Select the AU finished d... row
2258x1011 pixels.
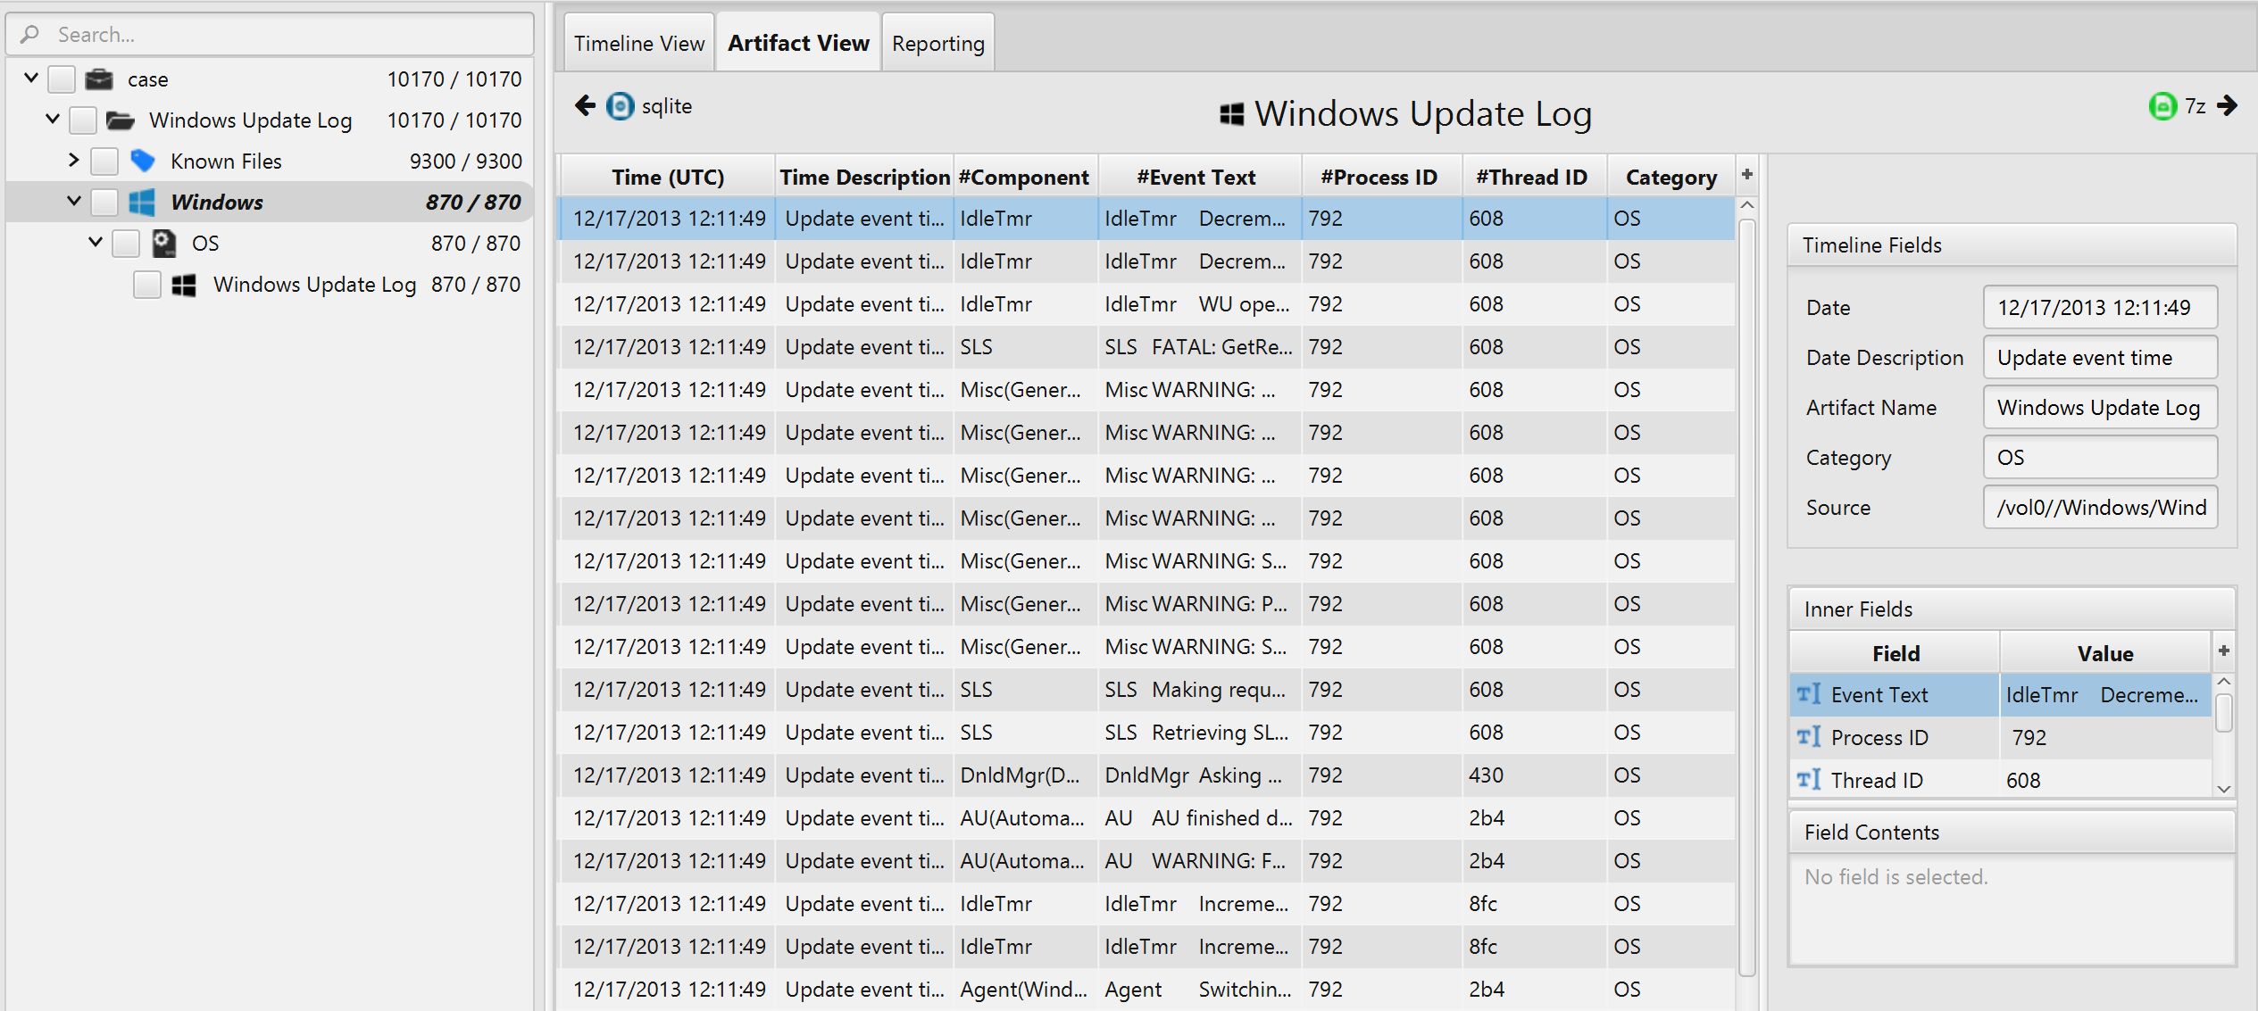point(1147,818)
